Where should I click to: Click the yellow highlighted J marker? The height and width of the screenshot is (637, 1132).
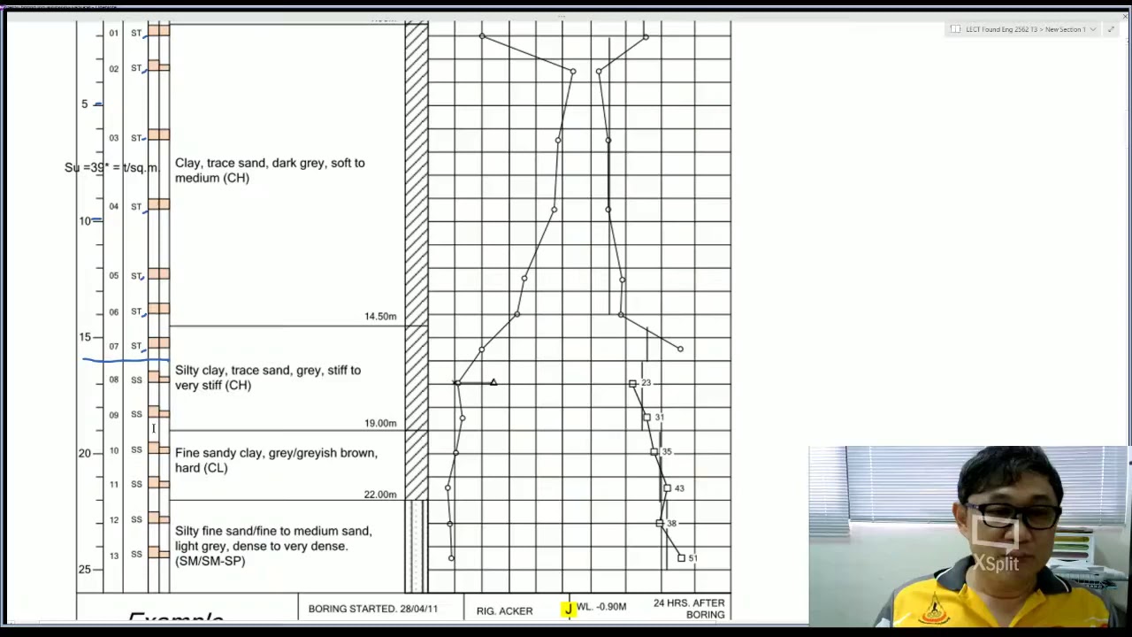pyautogui.click(x=568, y=608)
